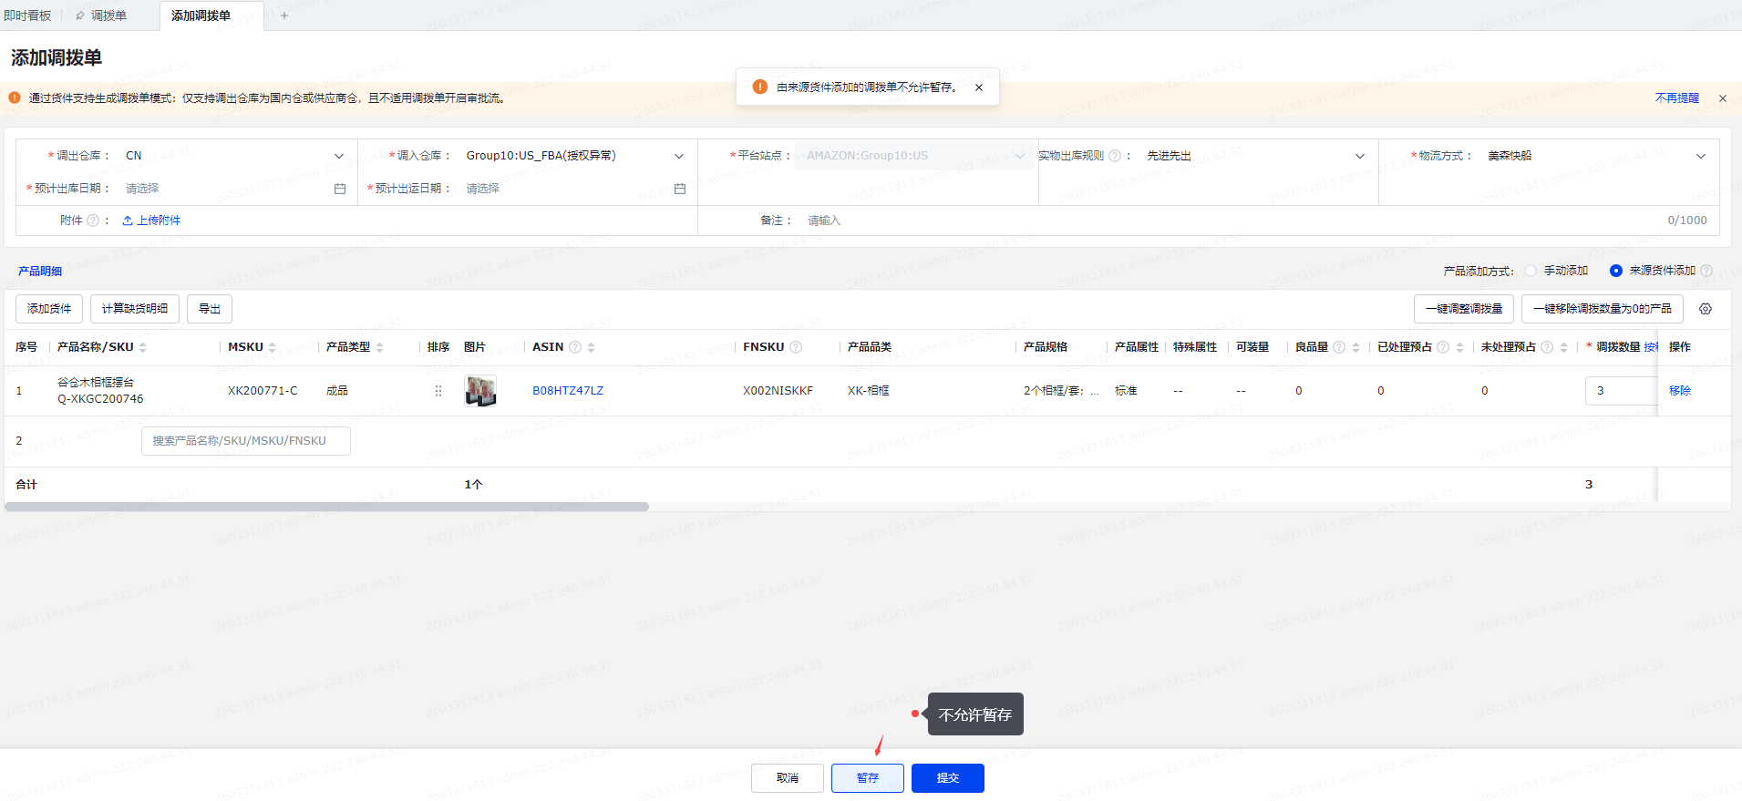Expand the 调出仓库 dropdown
Image resolution: width=1742 pixels, height=801 pixels.
coord(339,156)
